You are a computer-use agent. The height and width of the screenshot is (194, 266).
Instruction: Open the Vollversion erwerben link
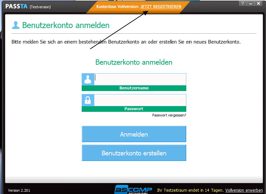coord(244,190)
